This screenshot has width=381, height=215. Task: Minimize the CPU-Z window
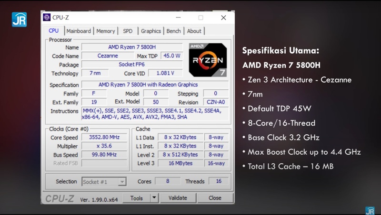click(x=178, y=18)
